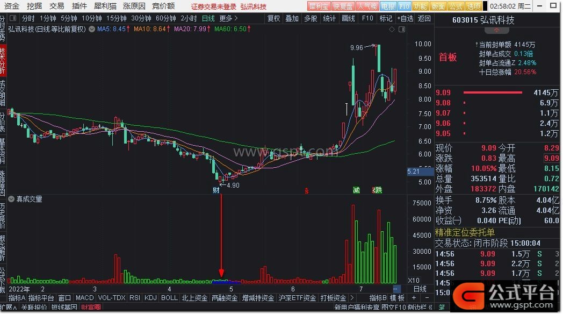Expand the 扩展 panel at the bottom left
Screen dimensions: 563x314
9,308
